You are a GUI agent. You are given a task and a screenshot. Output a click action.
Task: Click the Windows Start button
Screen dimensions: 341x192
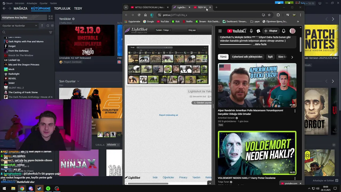[4, 189]
